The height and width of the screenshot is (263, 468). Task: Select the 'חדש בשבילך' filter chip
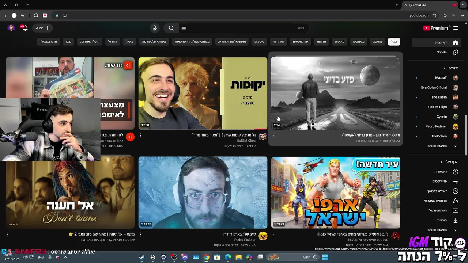coord(49,42)
